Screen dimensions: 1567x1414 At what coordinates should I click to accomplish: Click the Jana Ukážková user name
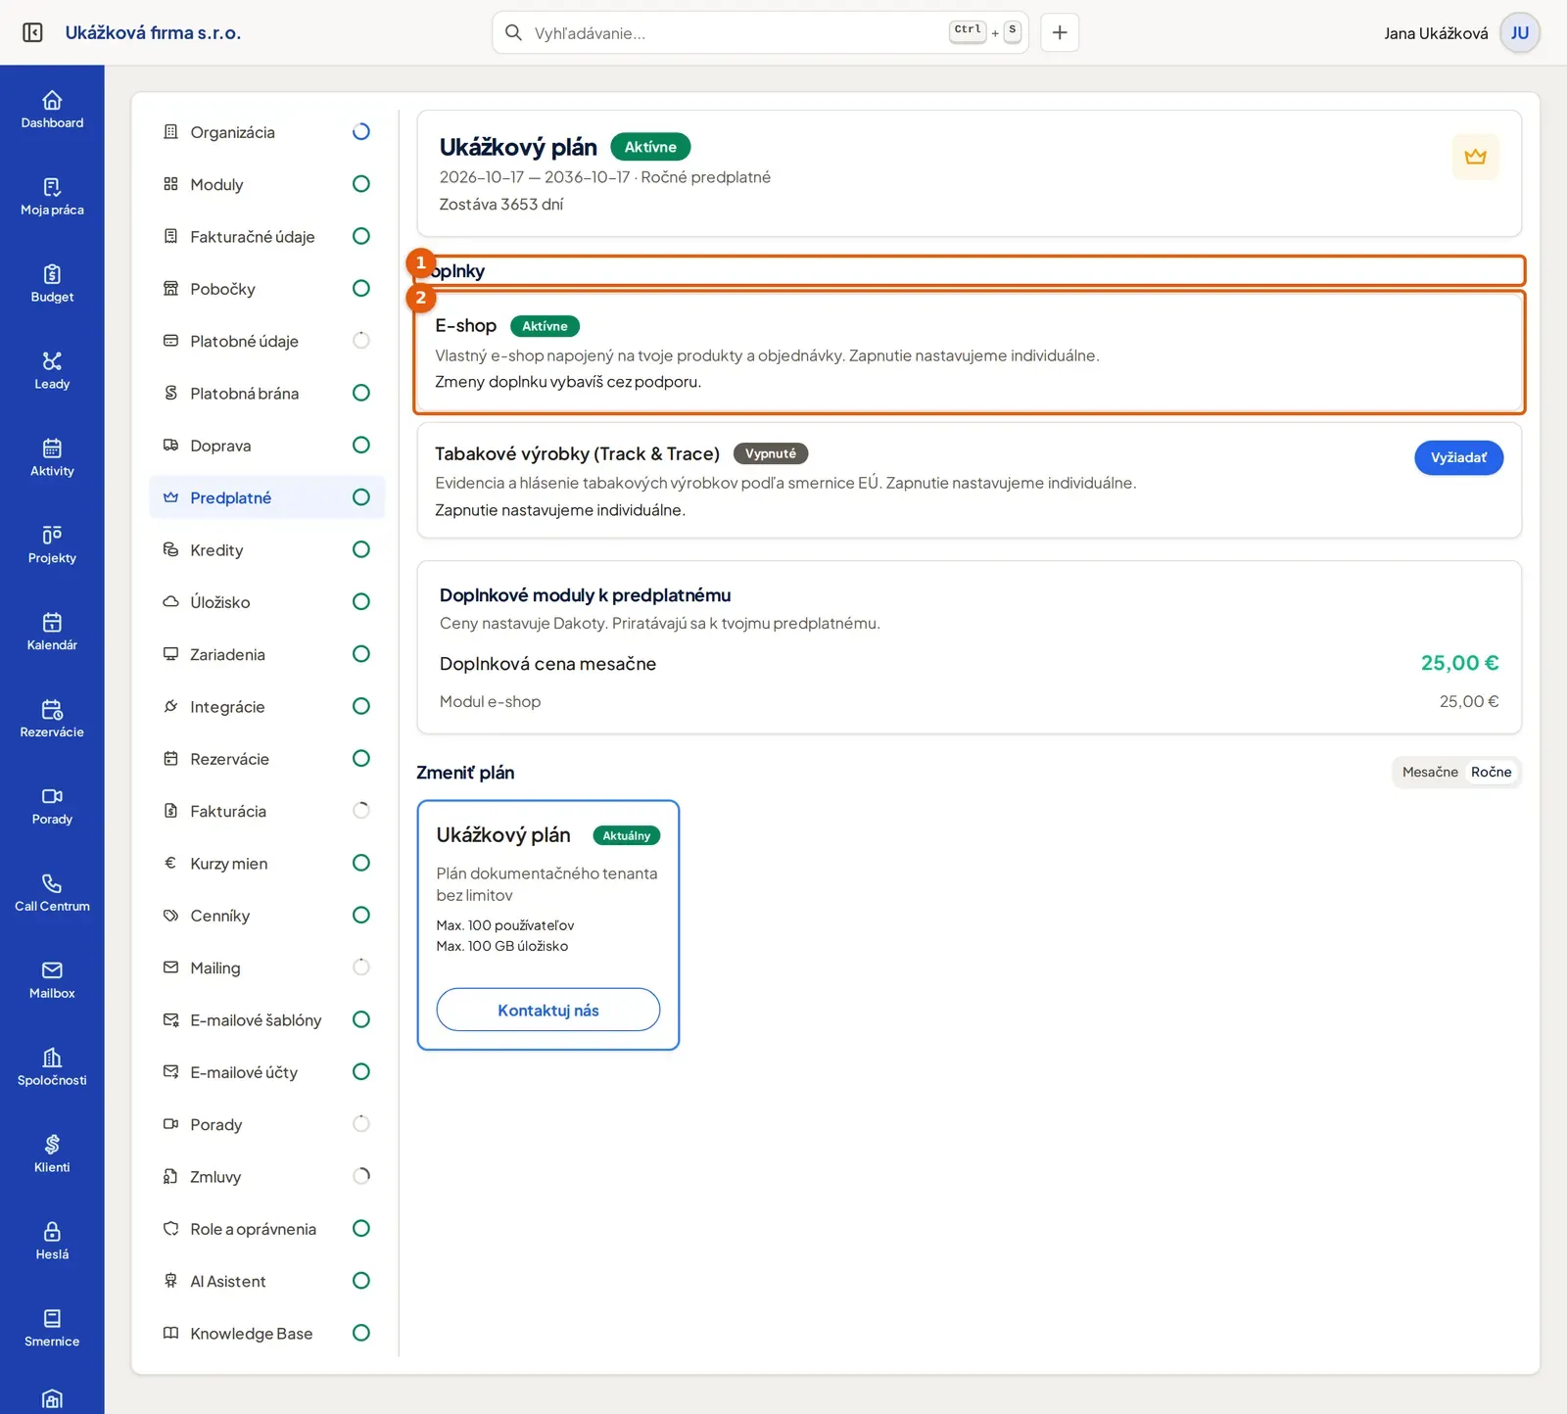pyautogui.click(x=1436, y=33)
